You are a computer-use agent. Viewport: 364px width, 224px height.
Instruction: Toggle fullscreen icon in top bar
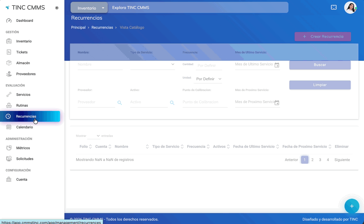pos(334,7)
